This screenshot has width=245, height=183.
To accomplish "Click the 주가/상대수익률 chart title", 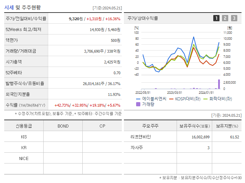I will click(143, 18).
